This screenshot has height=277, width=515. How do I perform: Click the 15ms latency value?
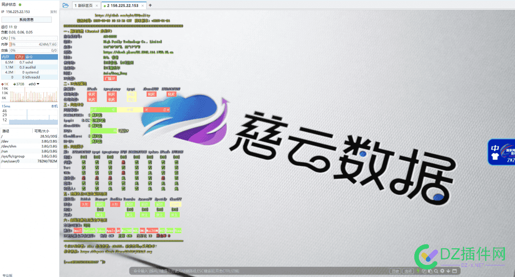(6, 106)
